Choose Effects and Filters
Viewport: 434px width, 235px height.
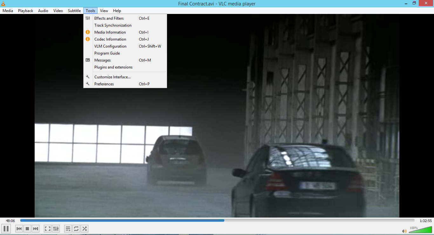click(125, 18)
